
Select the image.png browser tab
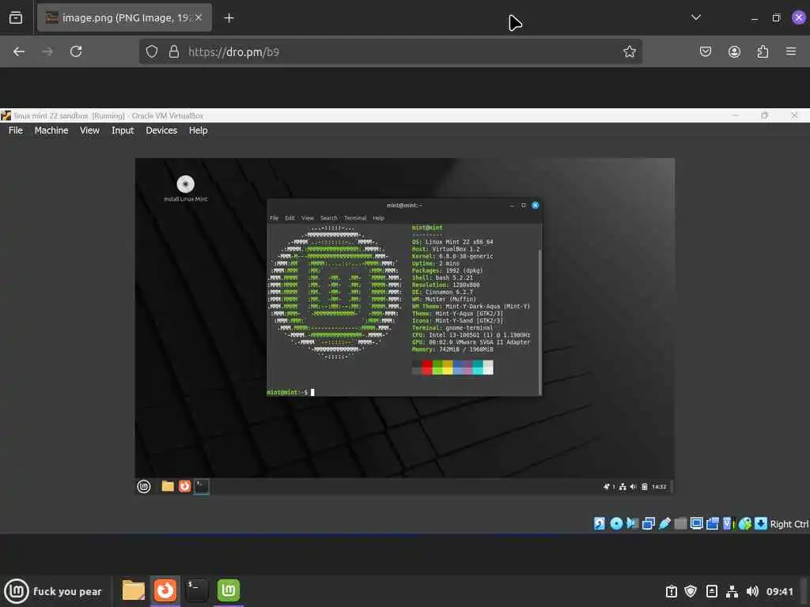click(x=124, y=17)
